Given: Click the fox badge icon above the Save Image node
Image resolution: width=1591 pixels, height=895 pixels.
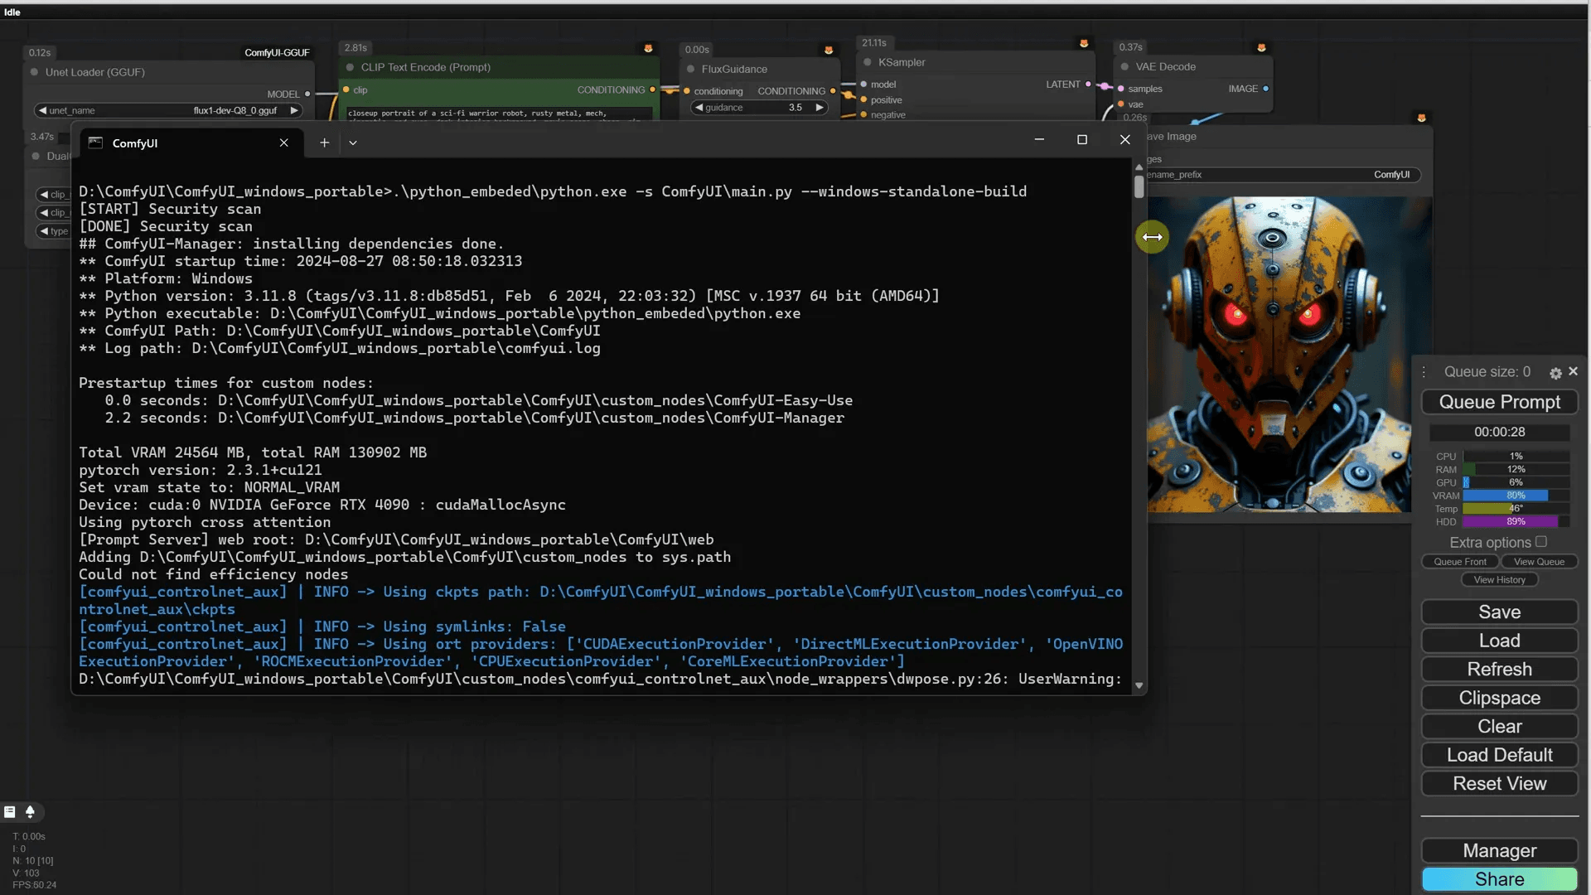Looking at the screenshot, I should [x=1423, y=117].
